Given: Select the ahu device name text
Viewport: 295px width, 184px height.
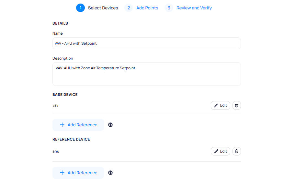Looking at the screenshot, I should pyautogui.click(x=56, y=151).
